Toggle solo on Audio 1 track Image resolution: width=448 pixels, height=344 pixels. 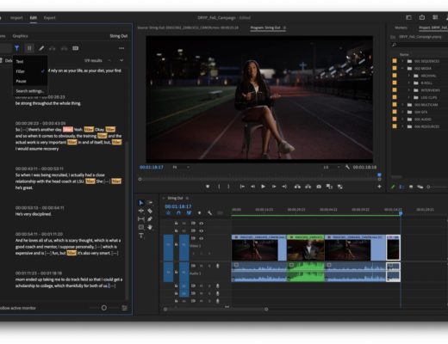point(209,266)
